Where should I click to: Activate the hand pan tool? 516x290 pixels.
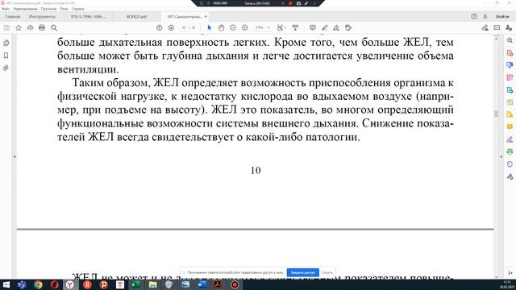[x=221, y=28]
